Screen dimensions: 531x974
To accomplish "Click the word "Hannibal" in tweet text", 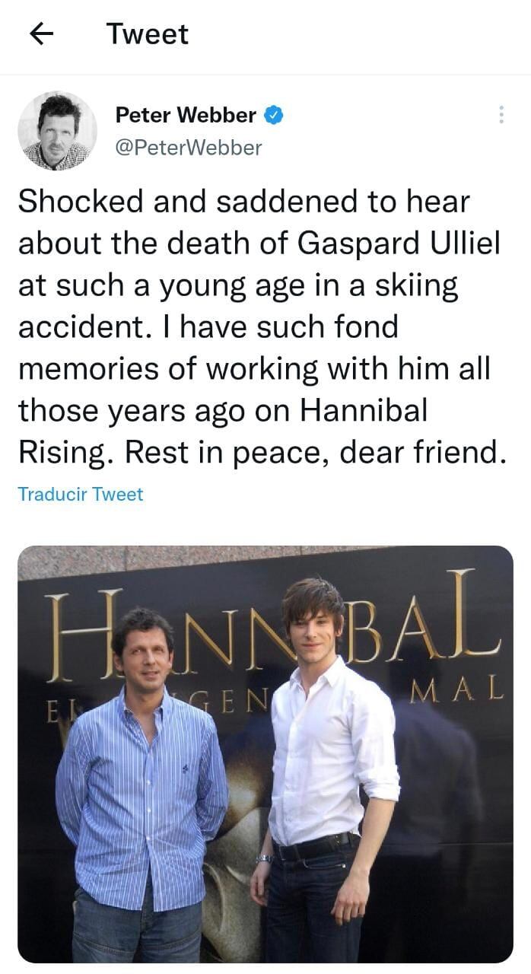I will point(364,412).
